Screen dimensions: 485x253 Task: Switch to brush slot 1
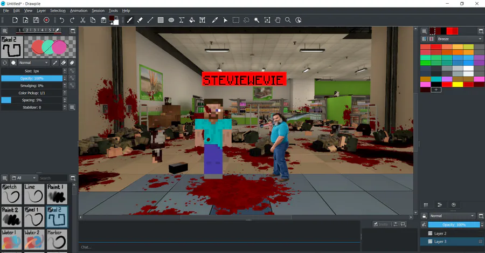coord(19,30)
